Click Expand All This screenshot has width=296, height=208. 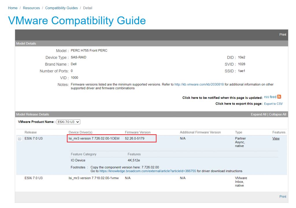[258, 114]
